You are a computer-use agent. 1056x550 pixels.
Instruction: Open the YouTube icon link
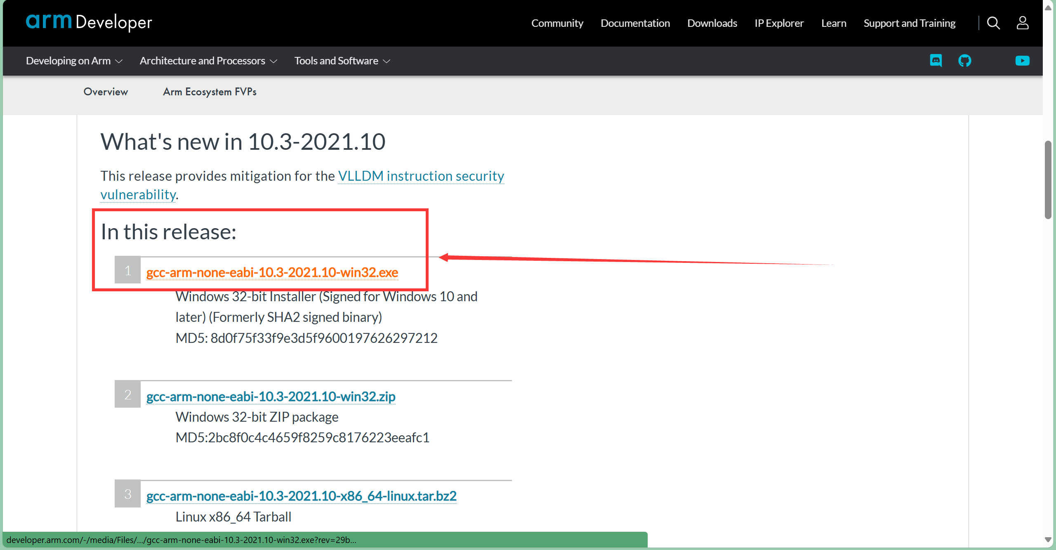pos(1022,61)
